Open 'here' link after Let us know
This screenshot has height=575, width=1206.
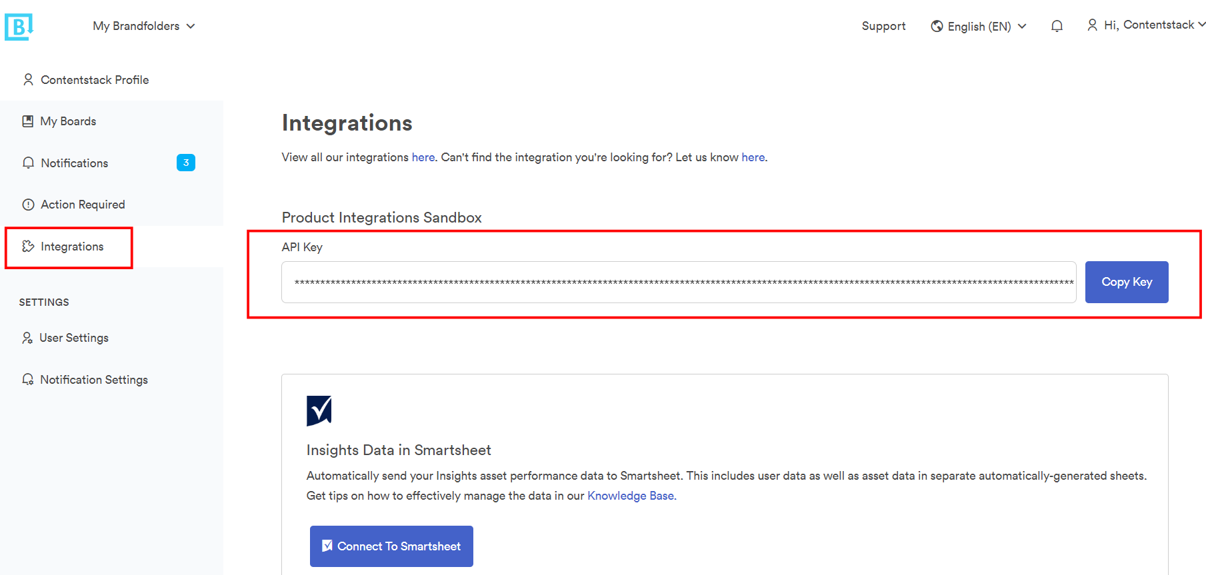pyautogui.click(x=753, y=157)
